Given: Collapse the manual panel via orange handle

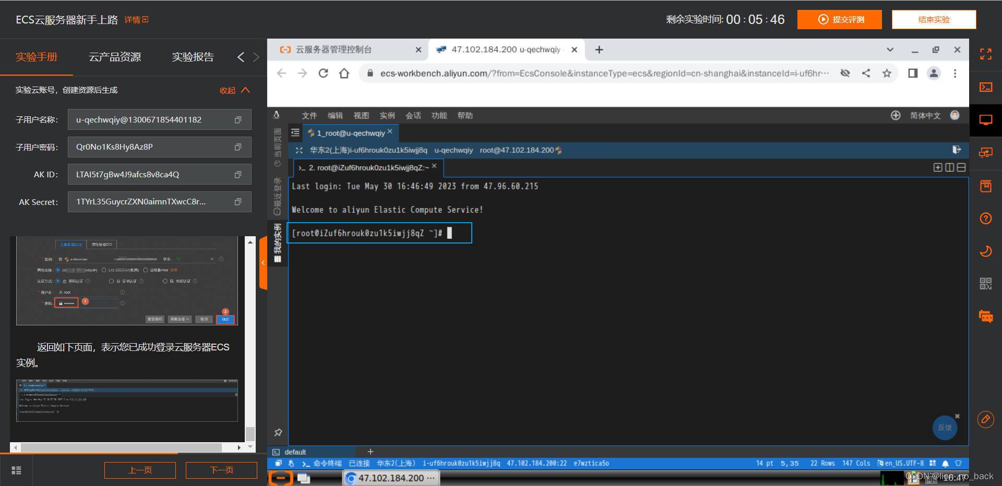Looking at the screenshot, I should 263,262.
